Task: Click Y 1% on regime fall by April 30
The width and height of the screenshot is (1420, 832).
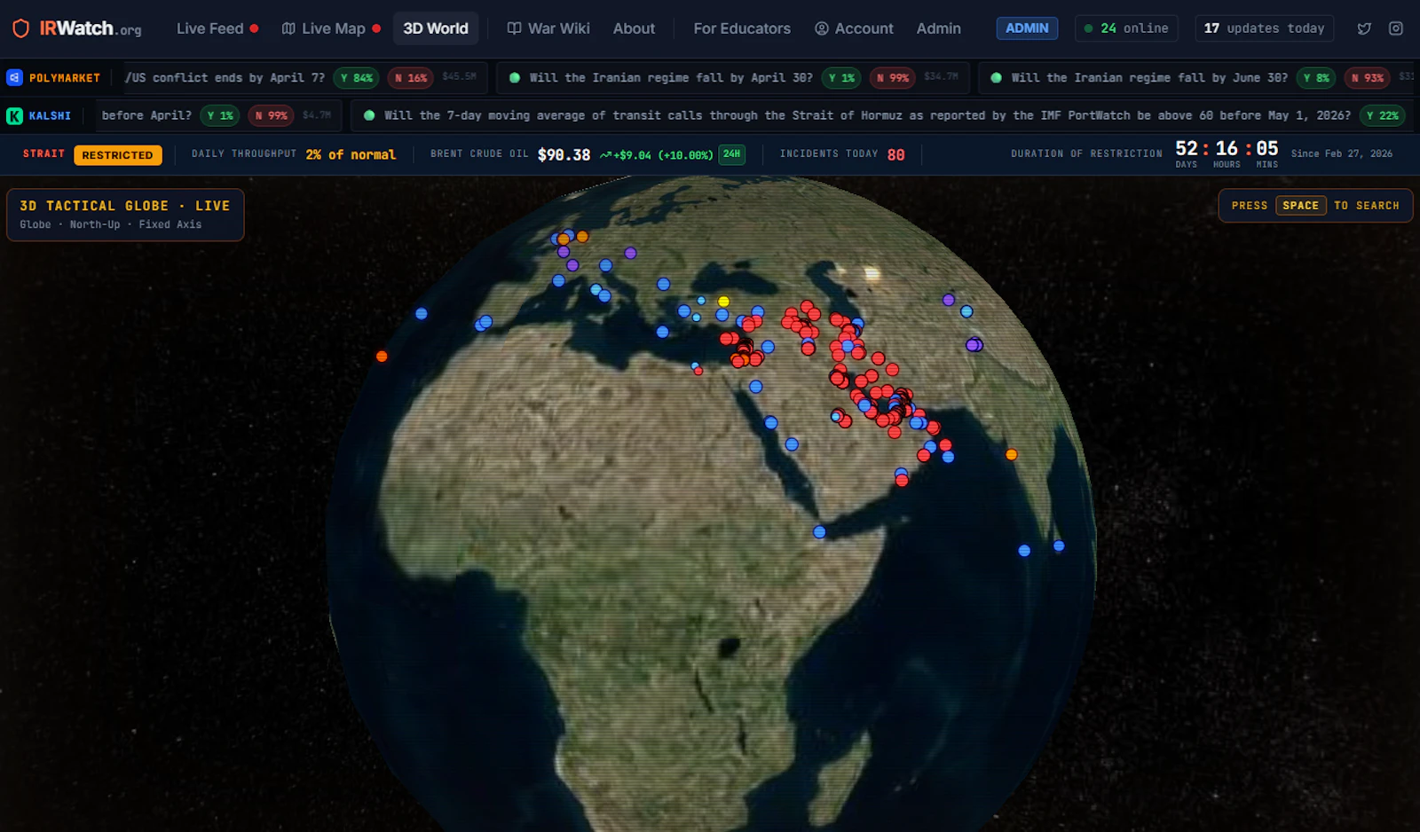Action: tap(841, 78)
